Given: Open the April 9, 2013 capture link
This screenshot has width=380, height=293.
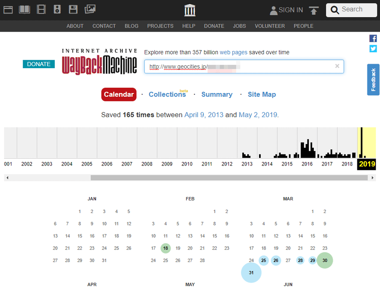Looking at the screenshot, I should coord(204,115).
